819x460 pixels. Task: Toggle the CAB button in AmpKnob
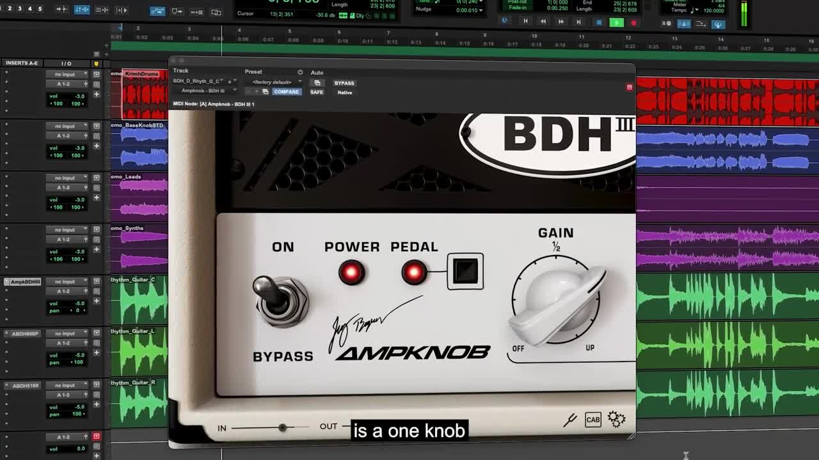click(x=593, y=420)
